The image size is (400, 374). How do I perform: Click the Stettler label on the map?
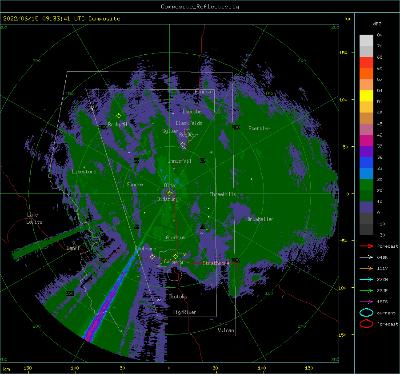pos(259,129)
